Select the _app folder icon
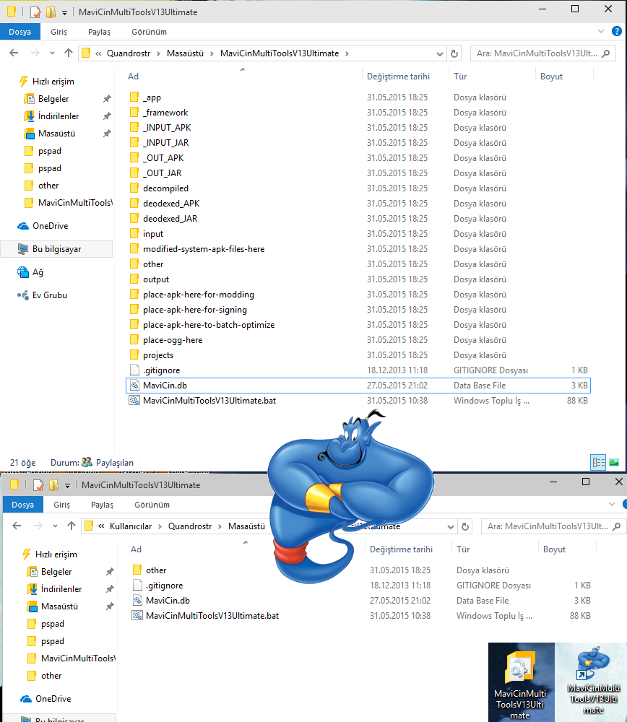627x722 pixels. click(134, 97)
